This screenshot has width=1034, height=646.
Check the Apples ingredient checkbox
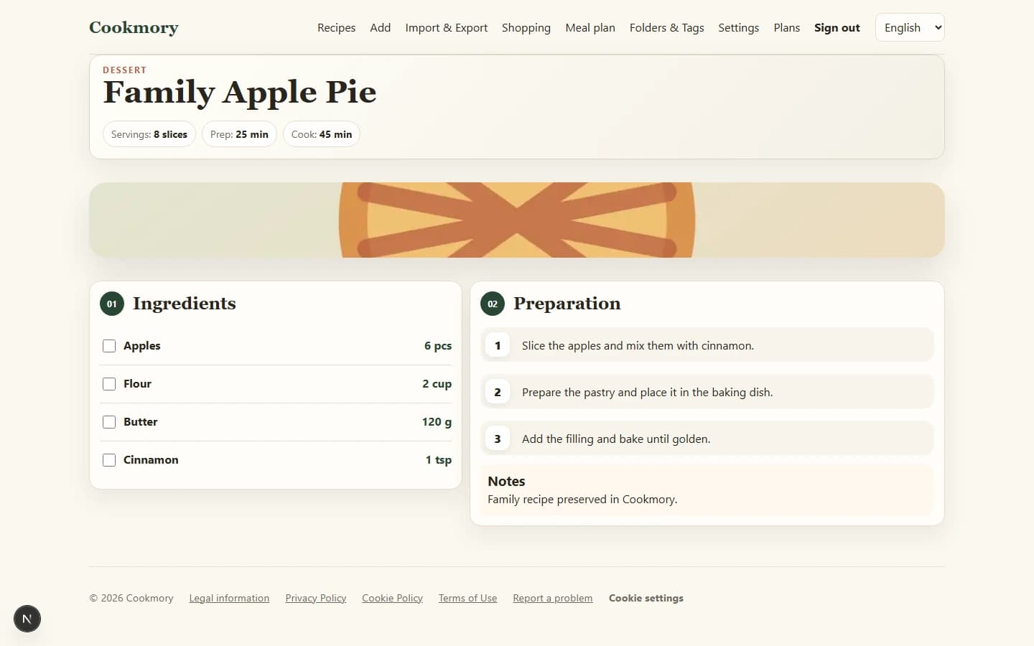click(x=109, y=346)
